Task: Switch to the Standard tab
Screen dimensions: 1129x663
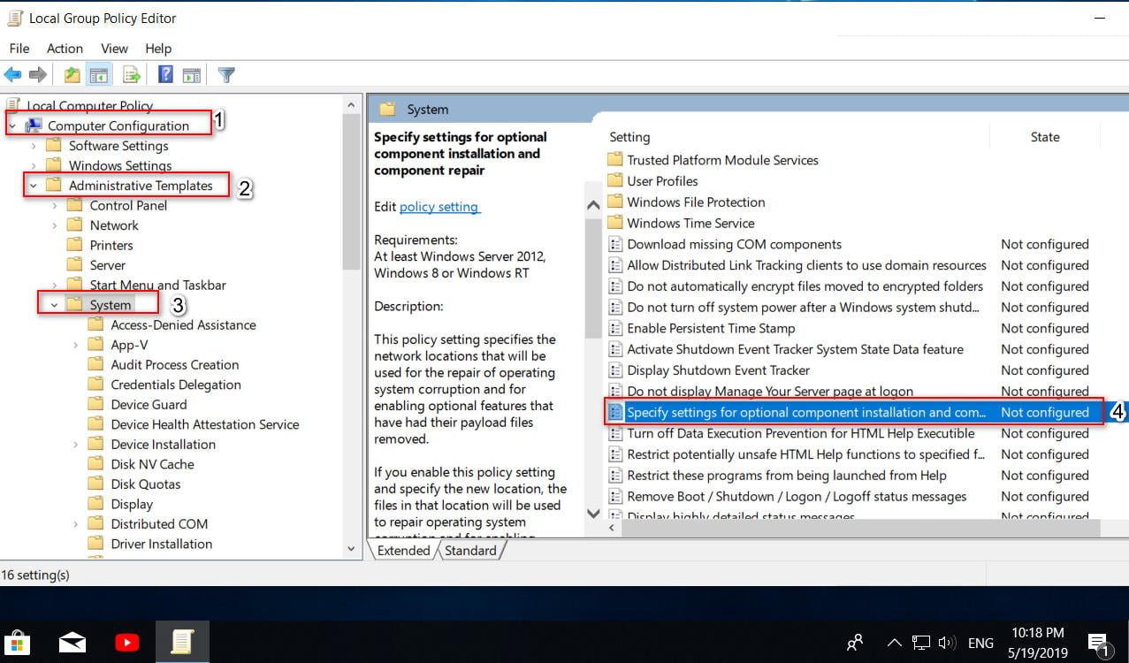Action: (x=470, y=550)
